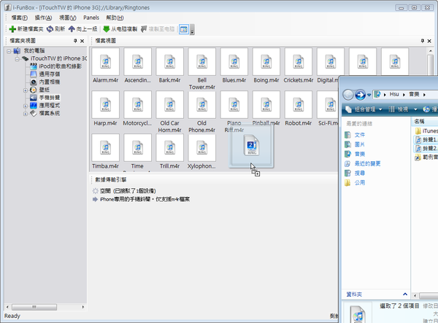
Task: Open Pictures favorite link in Explorer
Action: (355, 144)
